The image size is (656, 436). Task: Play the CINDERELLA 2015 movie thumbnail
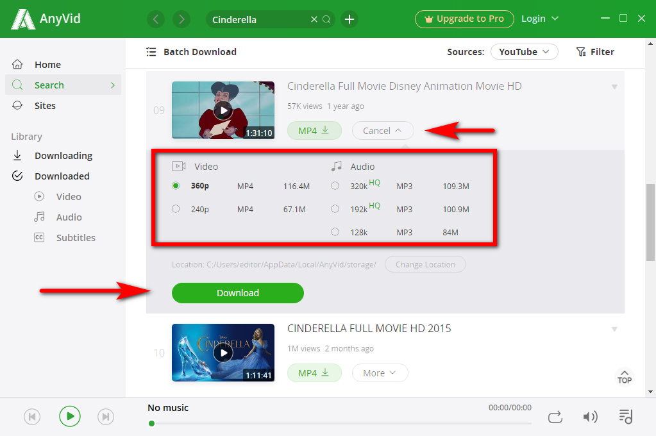pos(223,353)
